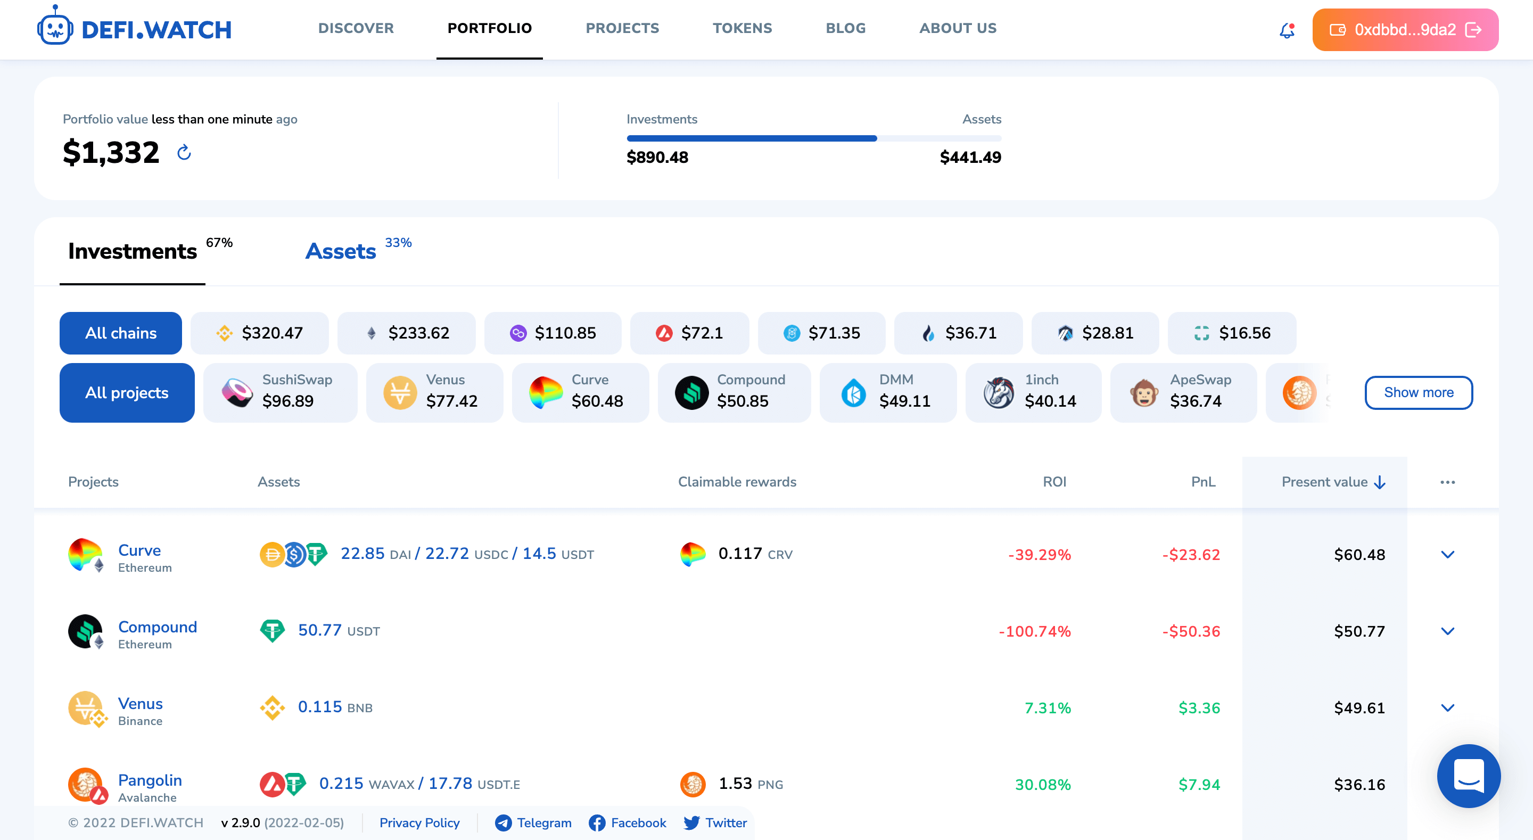Click wallet address 0xdbbd...9da2 button
This screenshot has height=840, width=1533.
[x=1405, y=30]
